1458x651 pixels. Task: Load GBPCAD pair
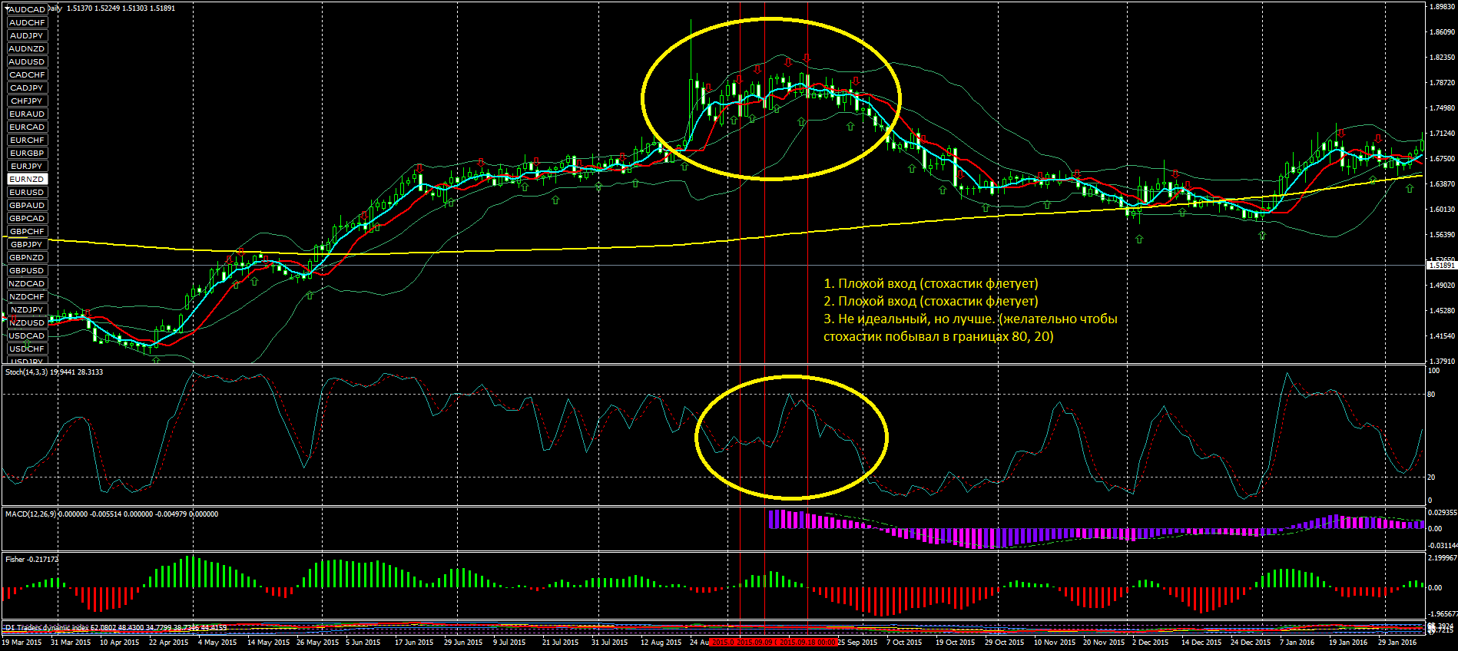(x=27, y=218)
